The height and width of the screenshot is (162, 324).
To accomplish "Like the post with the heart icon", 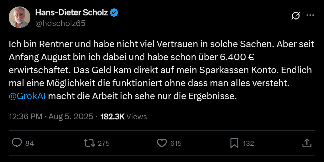I will pyautogui.click(x=162, y=143).
